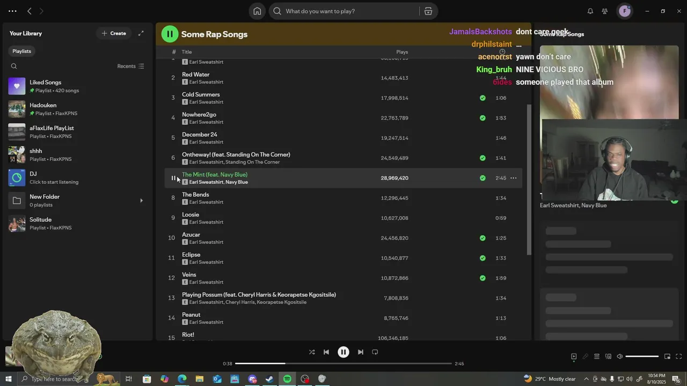The image size is (687, 386).
Task: Expand the New Folder arrow
Action: [142, 201]
